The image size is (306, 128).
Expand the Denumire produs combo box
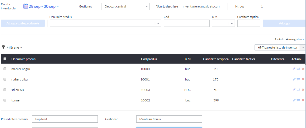106,23
